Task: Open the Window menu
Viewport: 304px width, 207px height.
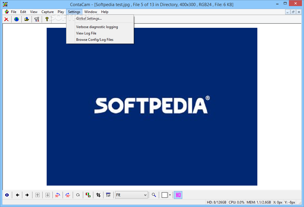Action: pos(90,12)
